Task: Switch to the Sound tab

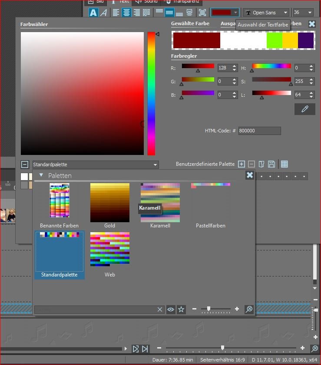Action: pyautogui.click(x=146, y=1)
